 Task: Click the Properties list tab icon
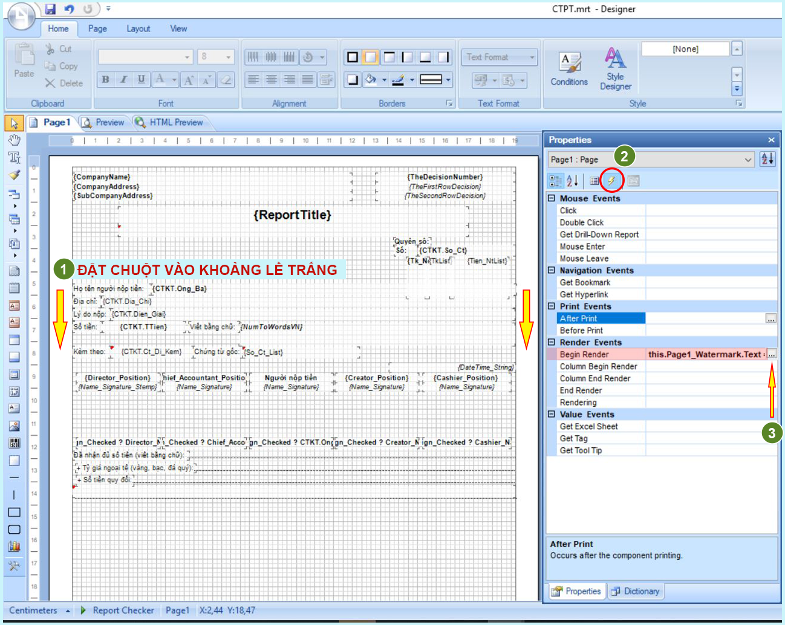594,180
